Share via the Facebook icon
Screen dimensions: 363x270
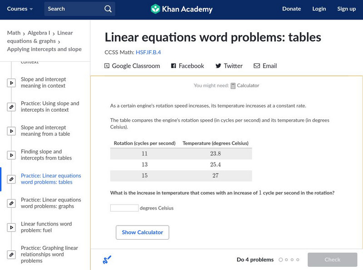coord(173,66)
